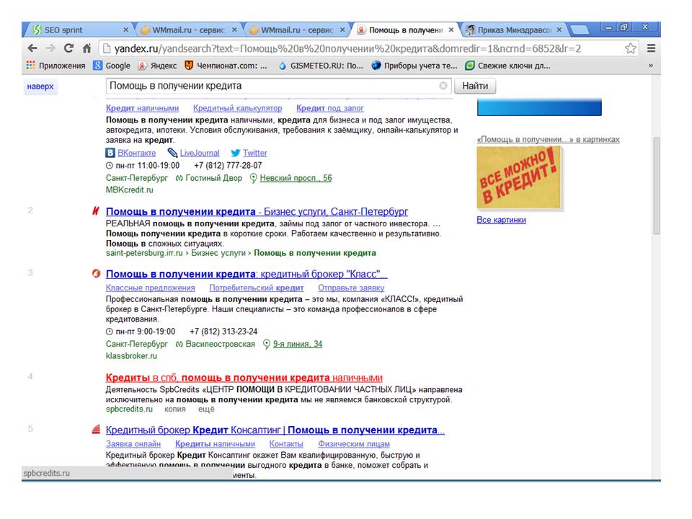Click the ВСЕ МОЖНО В КРЕДИТ image thumbnail
This screenshot has width=692, height=519.
(x=518, y=177)
